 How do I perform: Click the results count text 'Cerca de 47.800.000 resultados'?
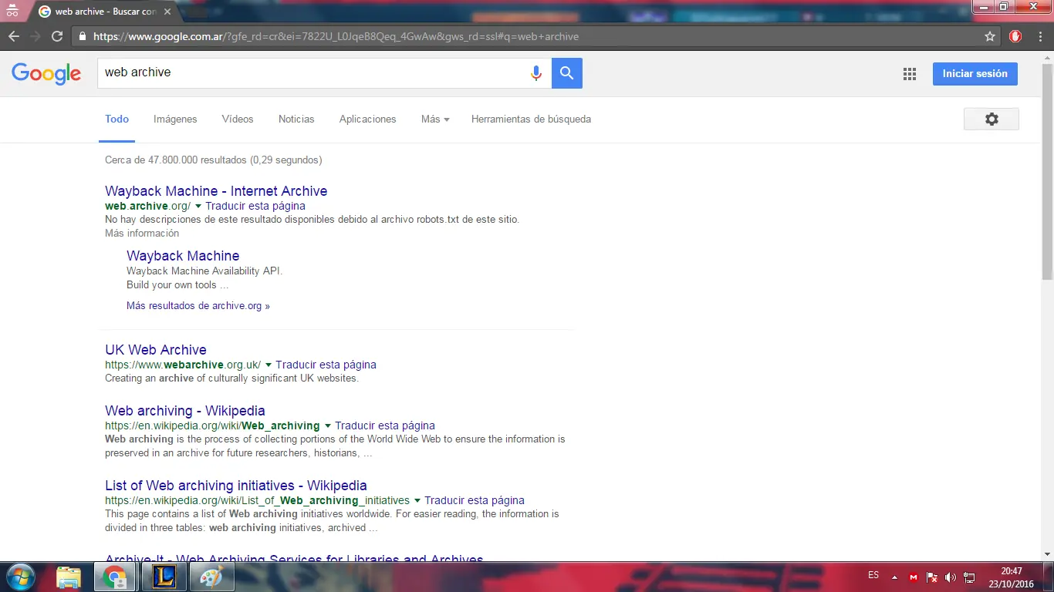tap(177, 160)
